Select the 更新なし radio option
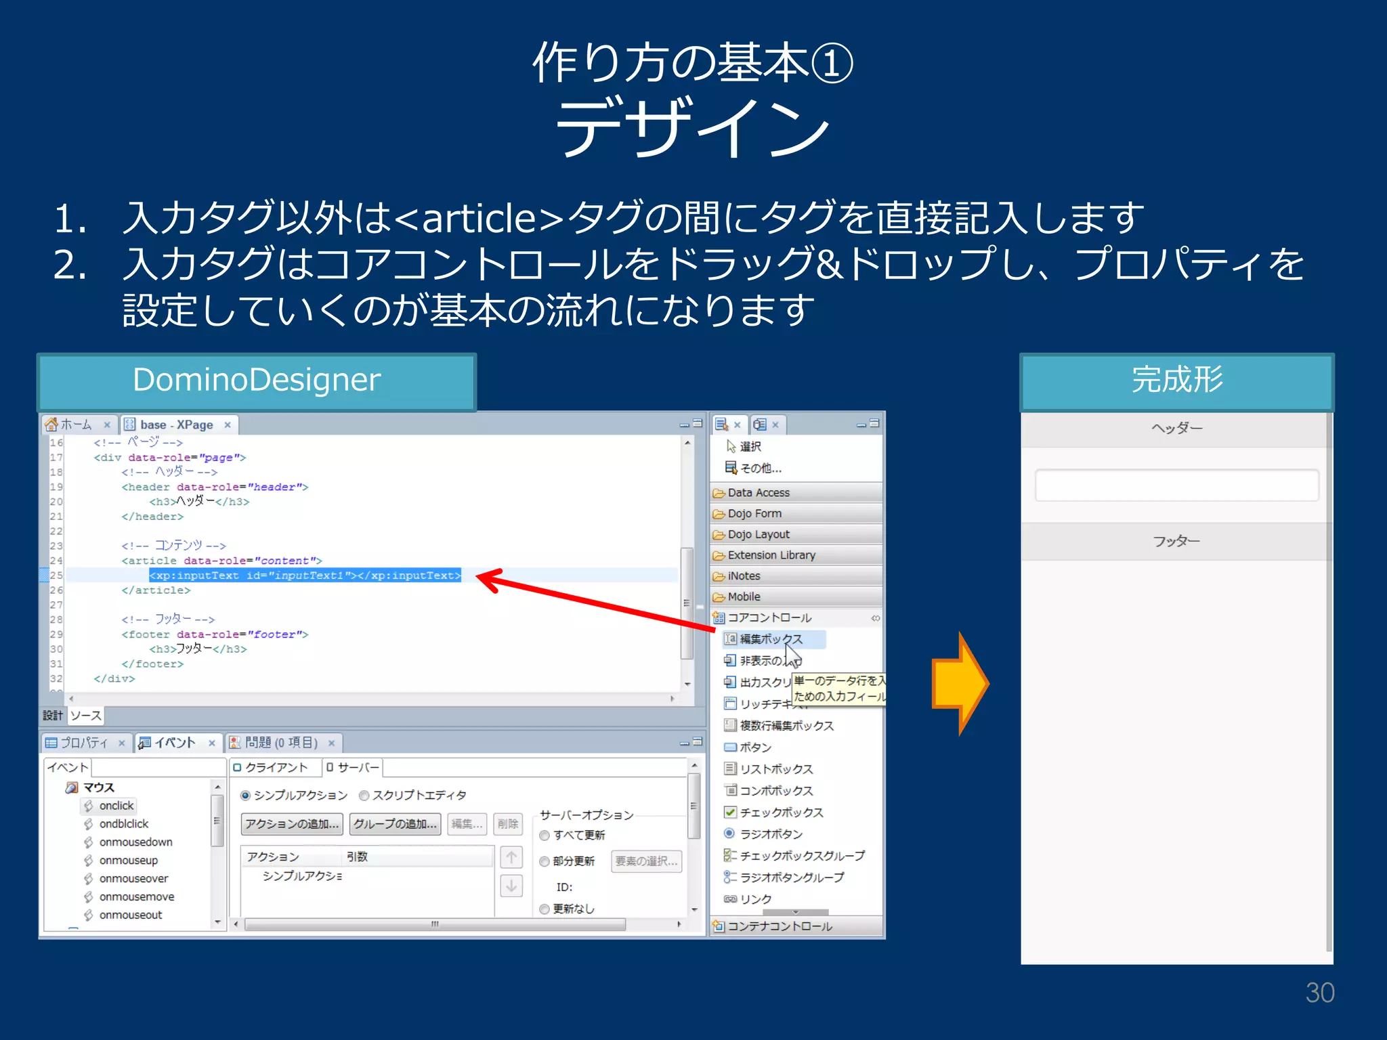Image resolution: width=1387 pixels, height=1040 pixels. (x=545, y=909)
